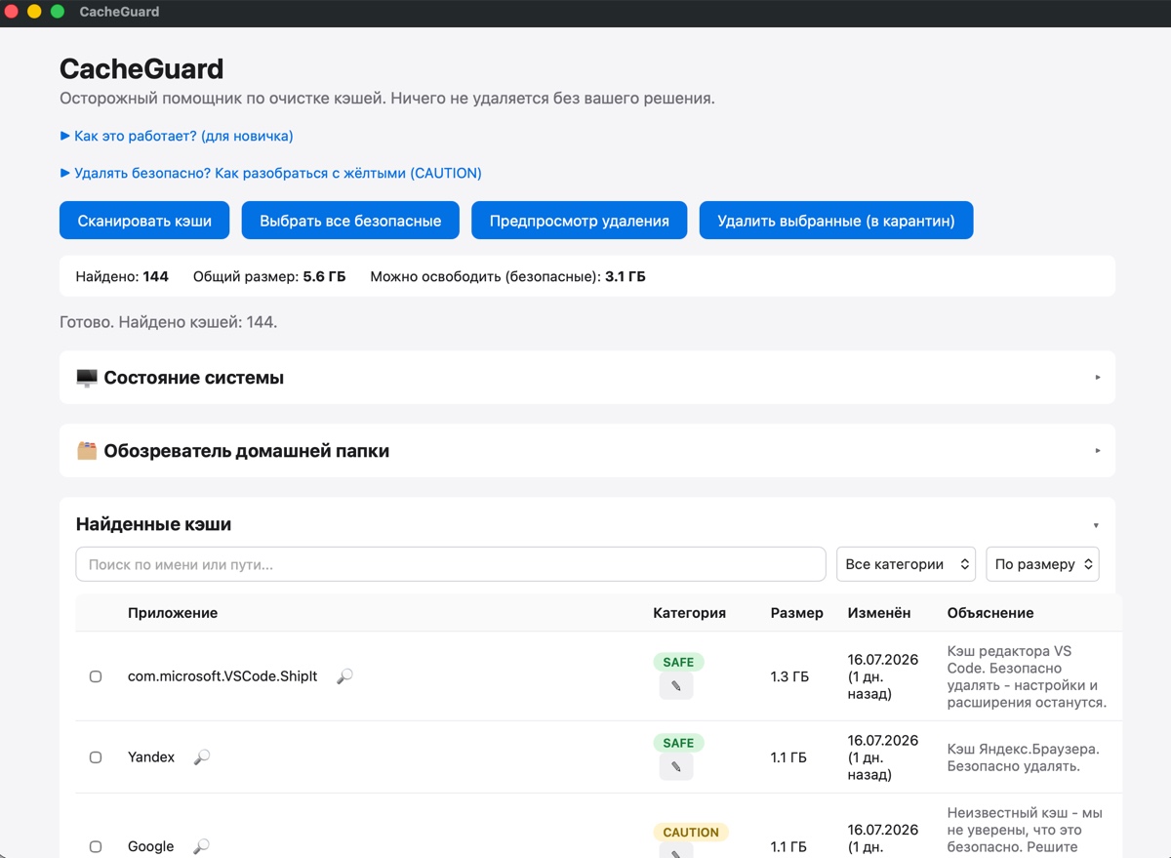Click the CacheGuard page heading
The image size is (1171, 858).
coord(141,69)
